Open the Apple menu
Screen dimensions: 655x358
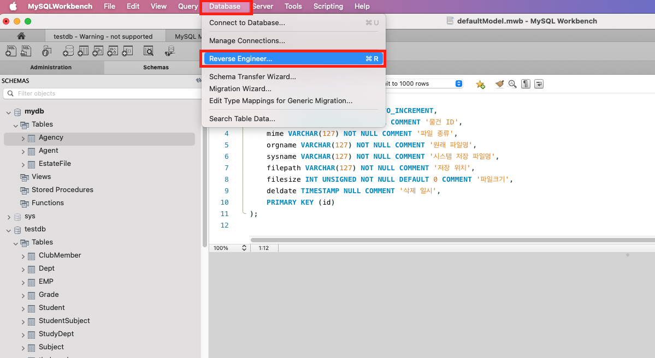13,6
